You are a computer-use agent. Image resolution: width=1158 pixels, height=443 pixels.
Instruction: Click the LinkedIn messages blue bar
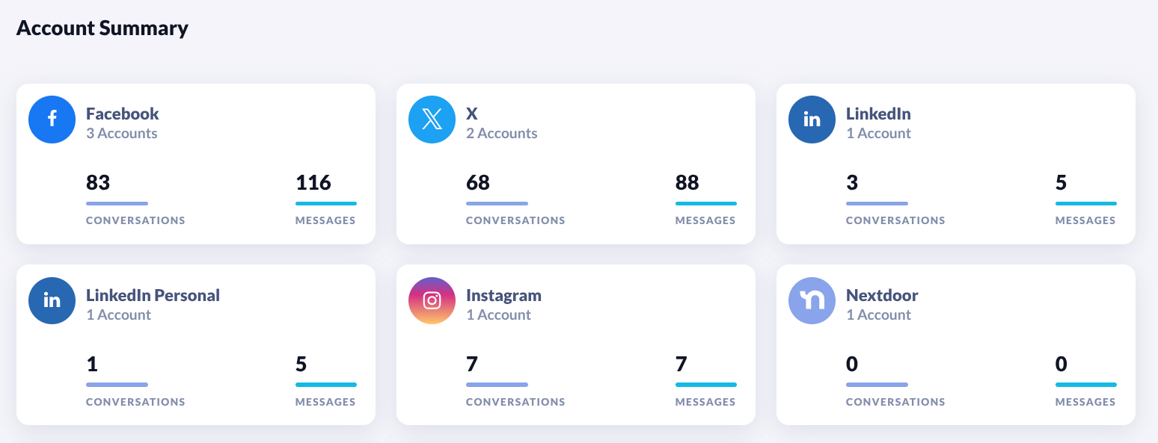[1085, 203]
